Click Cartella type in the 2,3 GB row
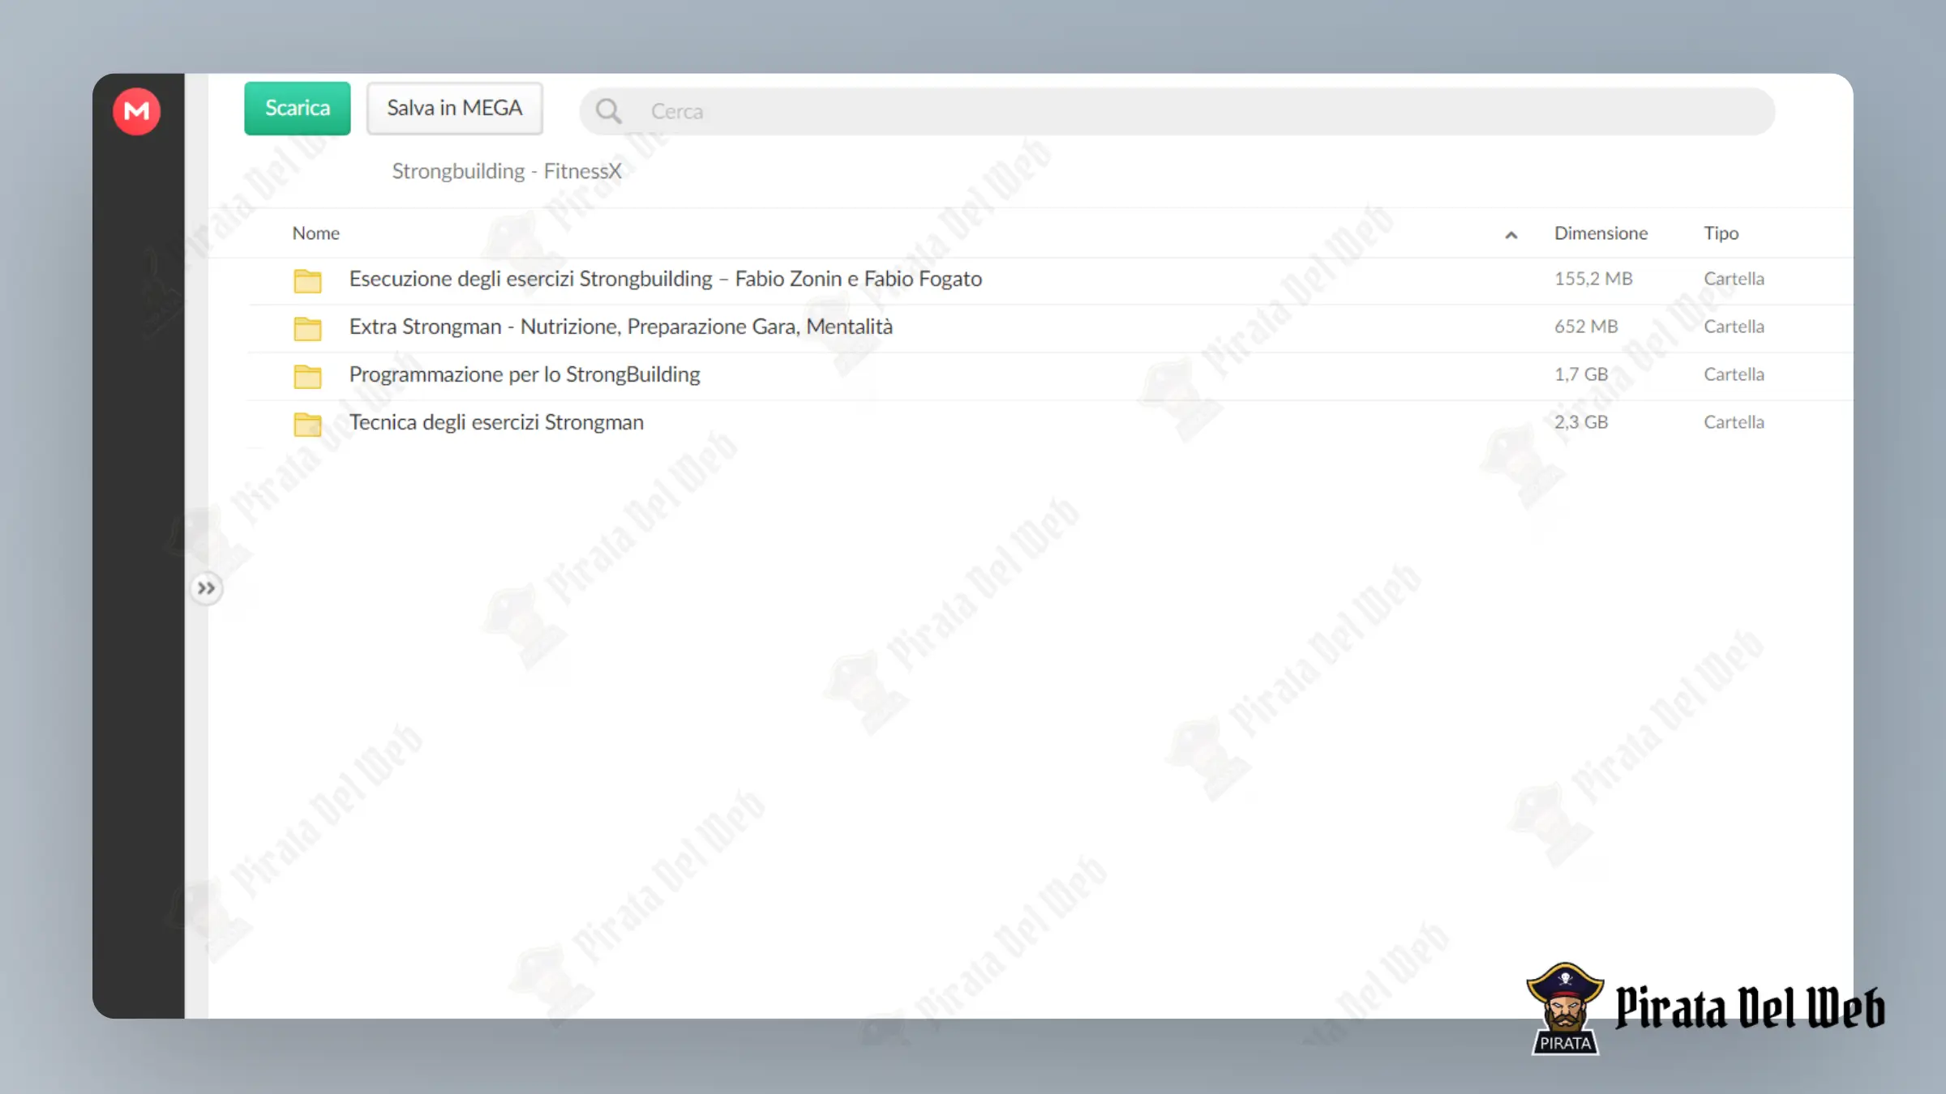This screenshot has width=1946, height=1094. click(x=1734, y=422)
